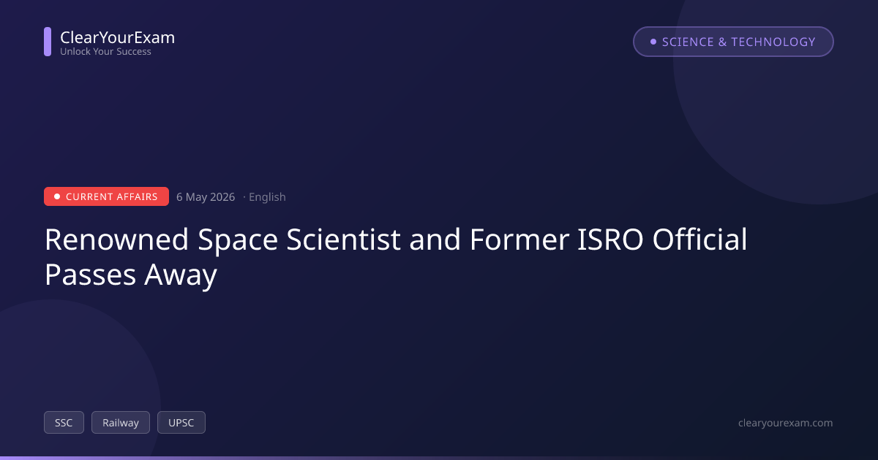Open the Renowned Space Scientist headline

396,257
